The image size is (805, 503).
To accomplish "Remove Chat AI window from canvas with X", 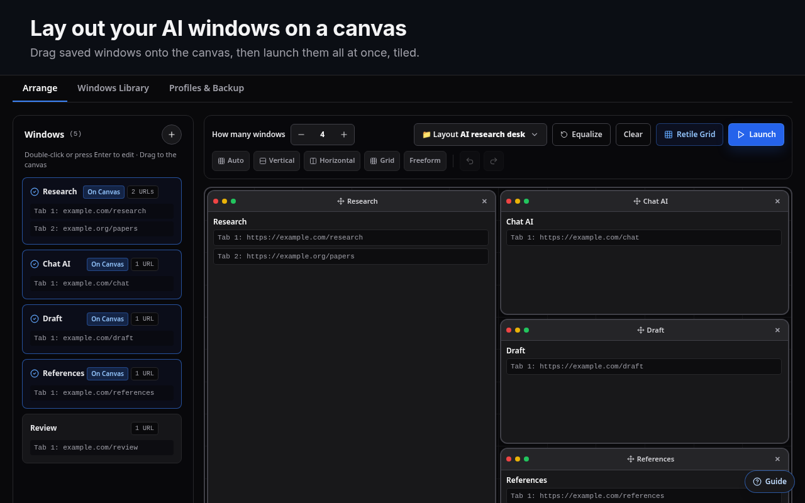I will tap(777, 201).
